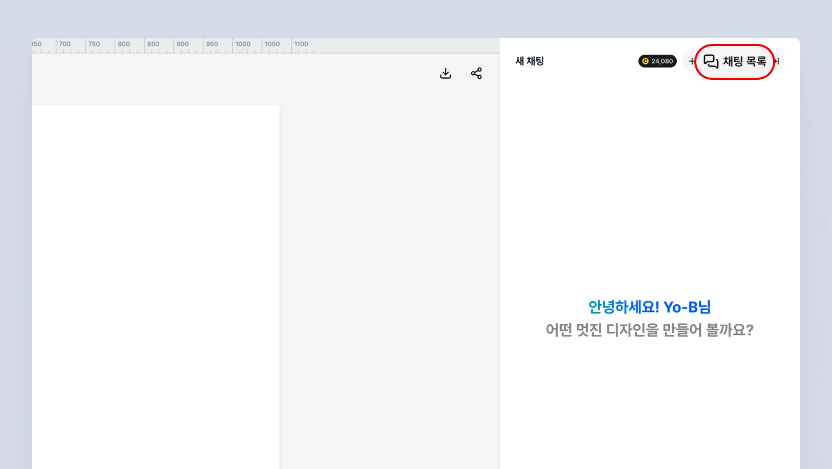Viewport: 832px width, 469px height.
Task: Click the text 어떤 멋진 디자인을 만들어 볼까요?
Action: click(x=649, y=330)
